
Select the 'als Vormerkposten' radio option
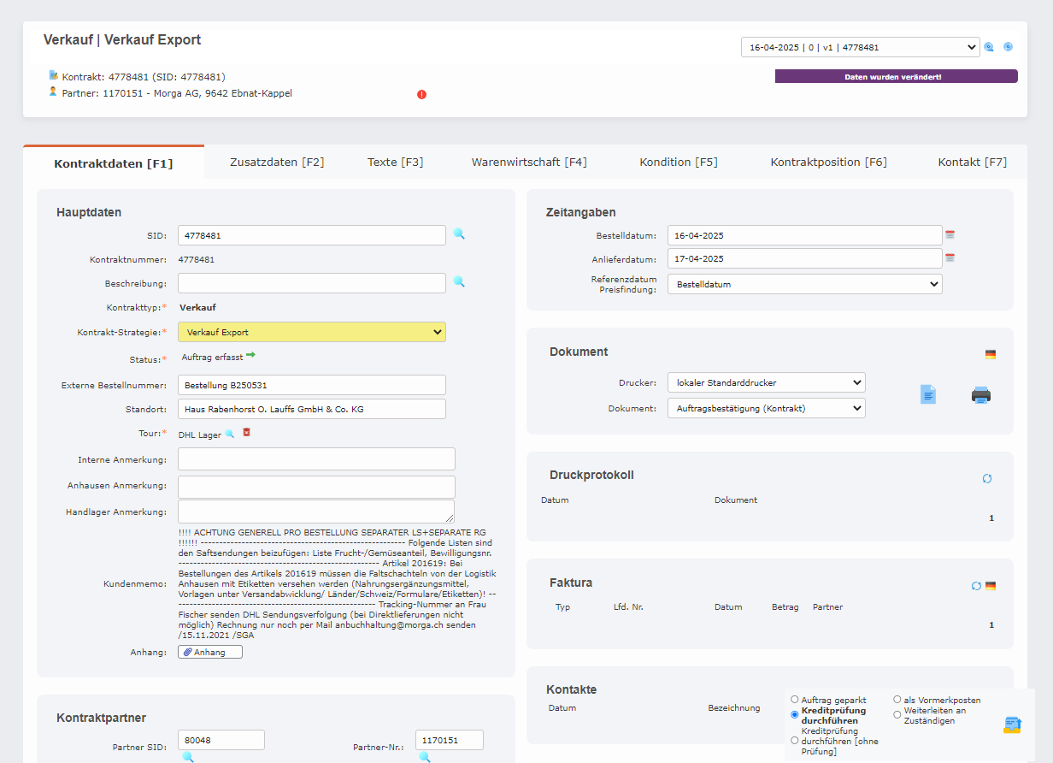point(897,700)
